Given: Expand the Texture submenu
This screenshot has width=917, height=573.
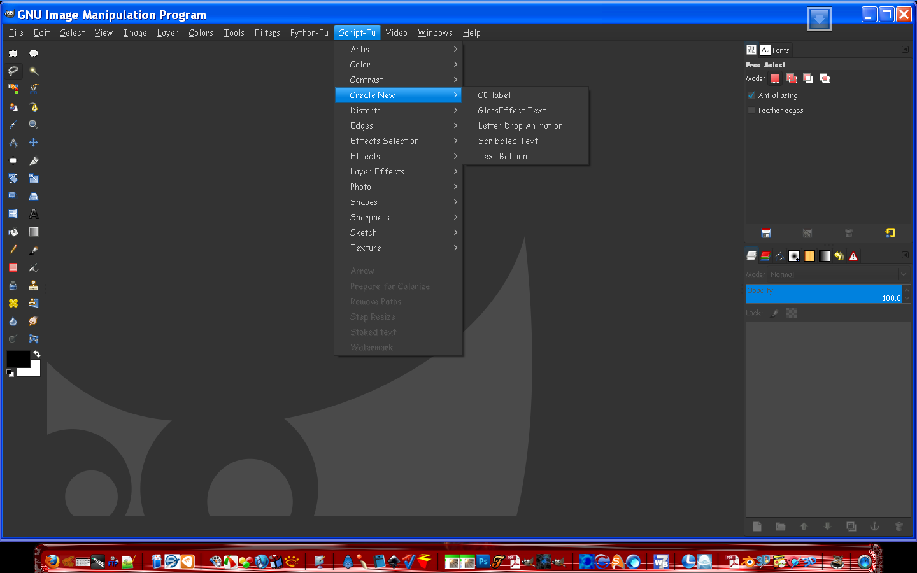Looking at the screenshot, I should [364, 248].
